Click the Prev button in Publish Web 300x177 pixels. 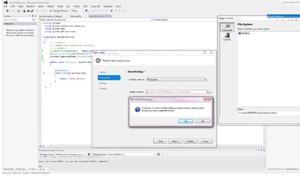[160, 141]
